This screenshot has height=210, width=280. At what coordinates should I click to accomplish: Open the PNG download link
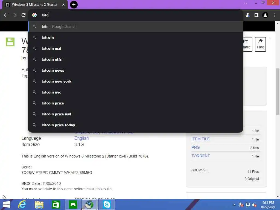click(x=196, y=147)
